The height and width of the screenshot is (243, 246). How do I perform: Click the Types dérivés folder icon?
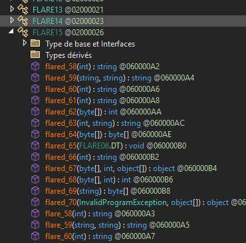[x=35, y=55]
